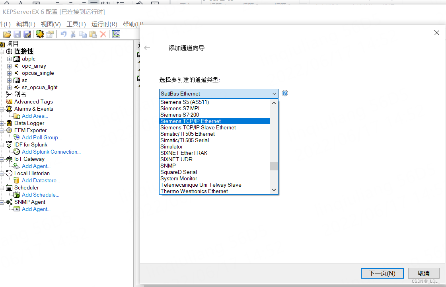The image size is (446, 287).
Task: Click 取消 cancel button
Action: [x=424, y=273]
